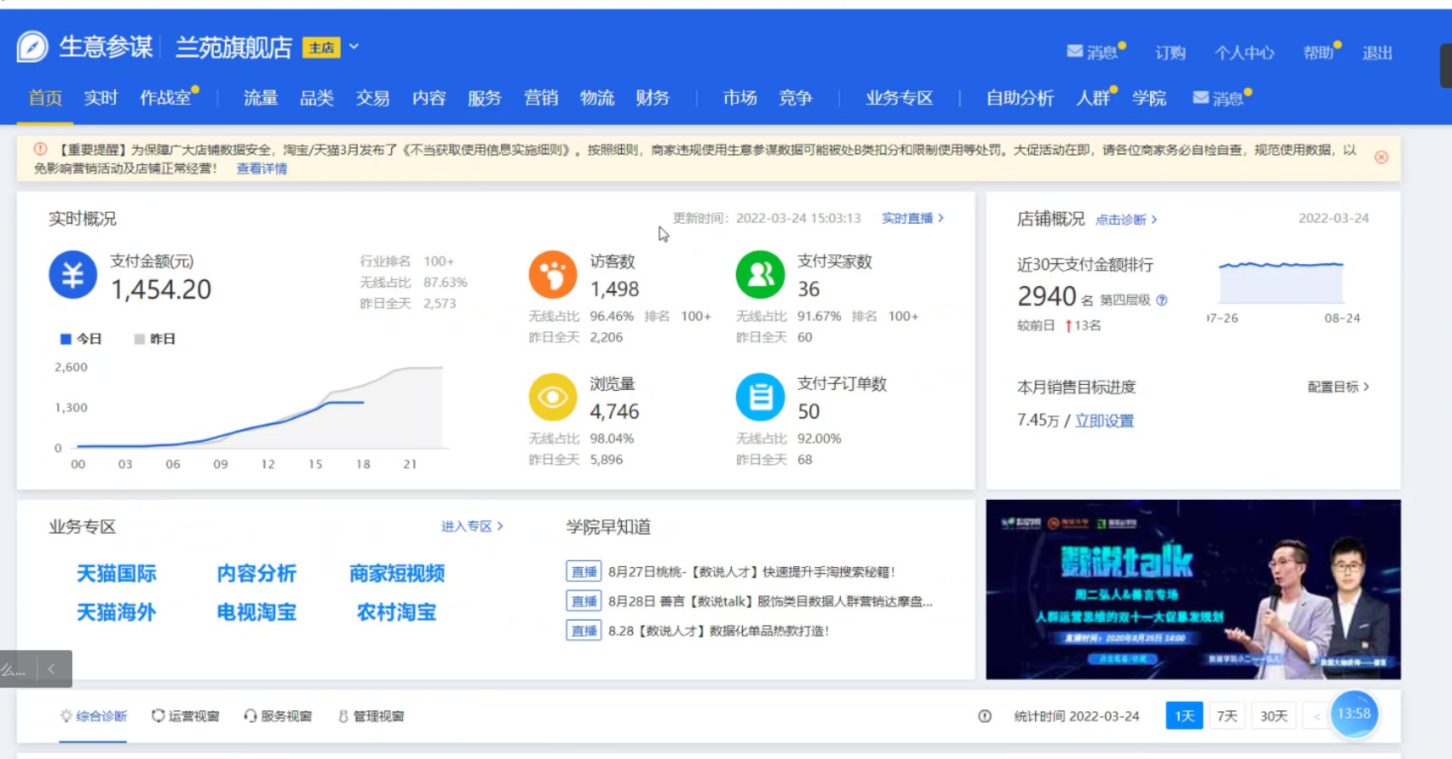Image resolution: width=1452 pixels, height=759 pixels.
Task: Open the 物流 menu
Action: coord(597,98)
